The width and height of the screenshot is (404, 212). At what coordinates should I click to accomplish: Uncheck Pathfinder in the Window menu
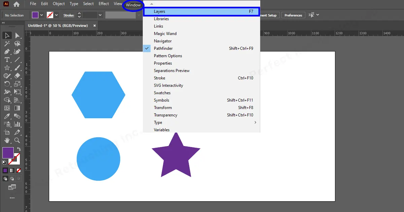click(x=163, y=48)
